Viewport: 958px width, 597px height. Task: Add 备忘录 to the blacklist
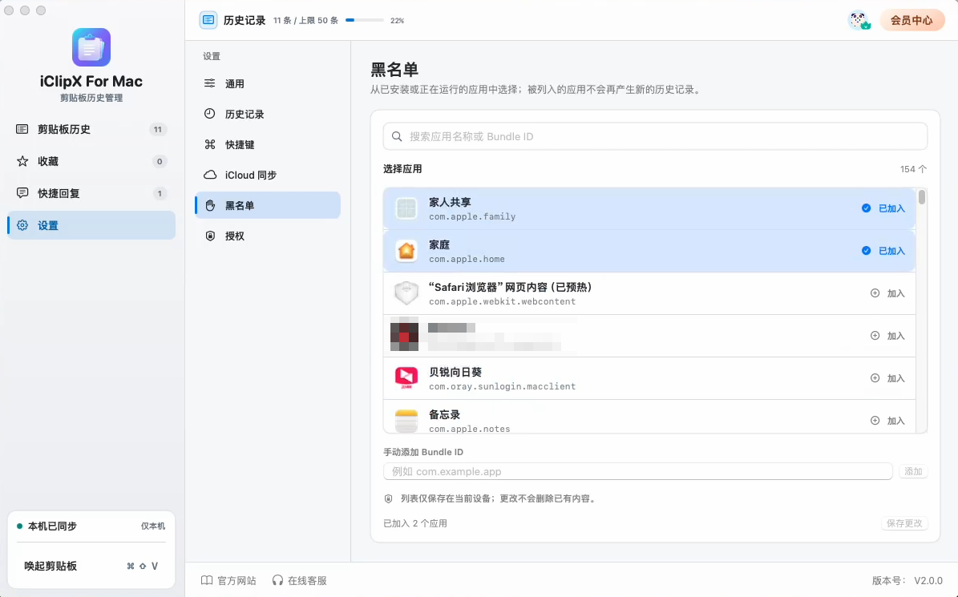(887, 421)
